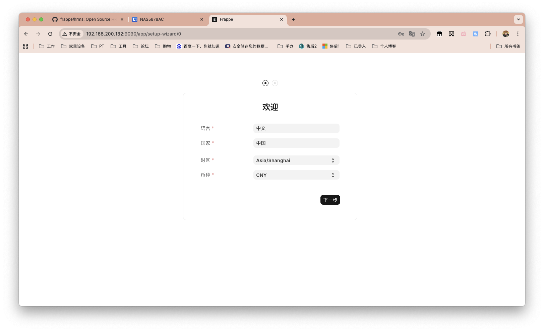Screen dimensions: 544x331
Task: Click the scissors extension icon
Action: (451, 34)
